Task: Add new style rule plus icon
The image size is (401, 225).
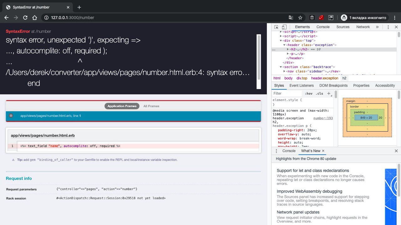Action: [x=329, y=93]
